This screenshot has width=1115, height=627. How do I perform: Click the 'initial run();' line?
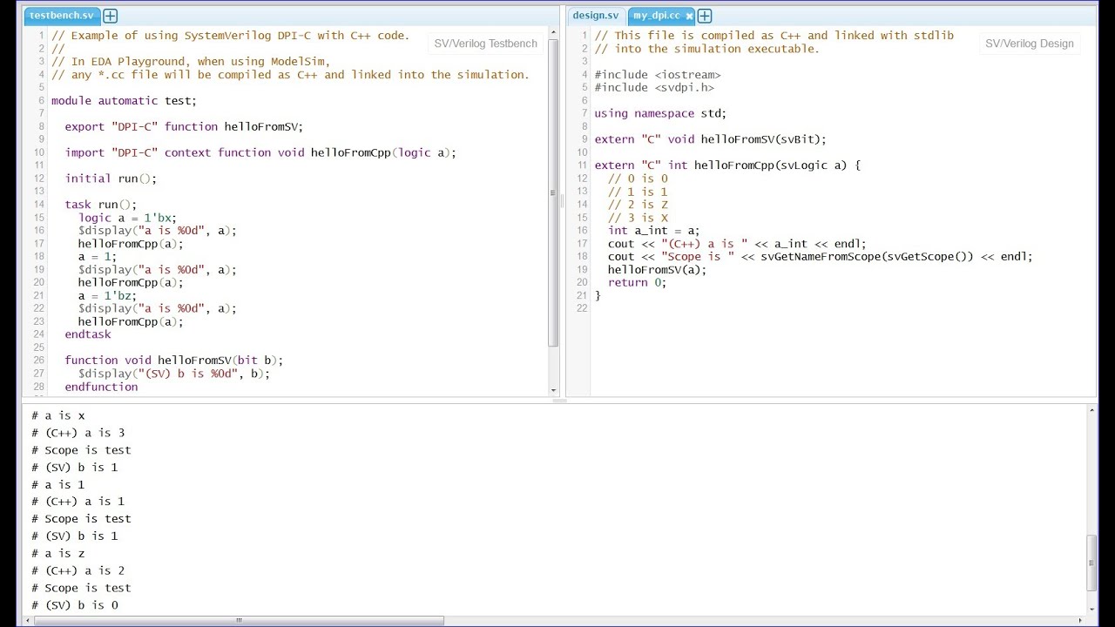[x=111, y=179]
